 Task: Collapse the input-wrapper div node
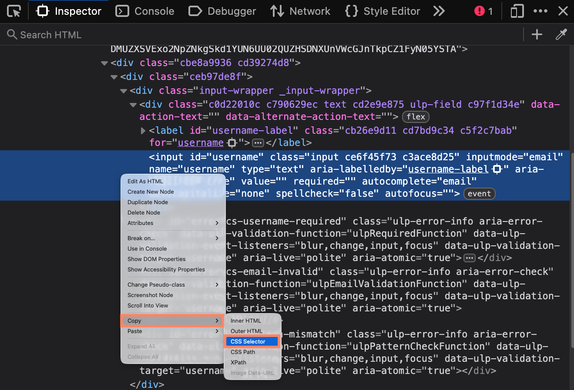tap(124, 91)
